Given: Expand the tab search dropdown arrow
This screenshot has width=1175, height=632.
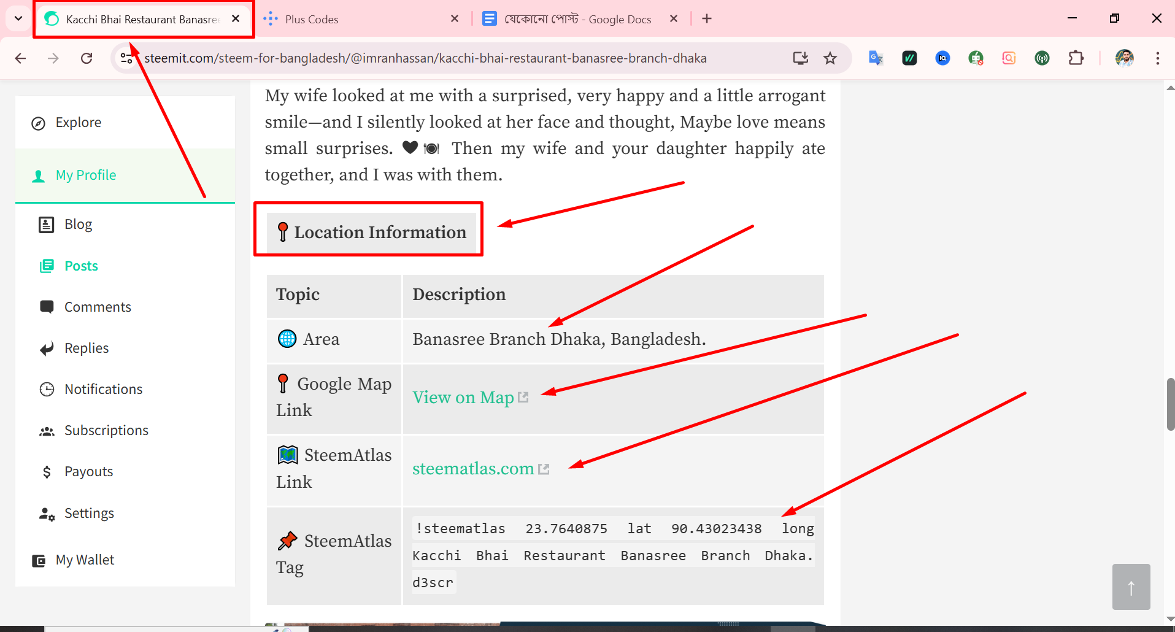Looking at the screenshot, I should [x=18, y=18].
